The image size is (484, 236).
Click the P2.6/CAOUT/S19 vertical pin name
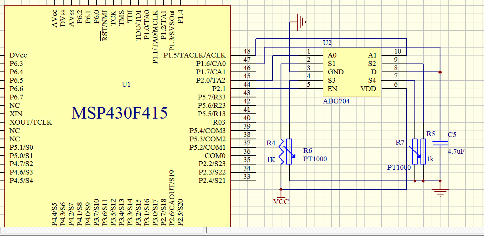pos(172,198)
